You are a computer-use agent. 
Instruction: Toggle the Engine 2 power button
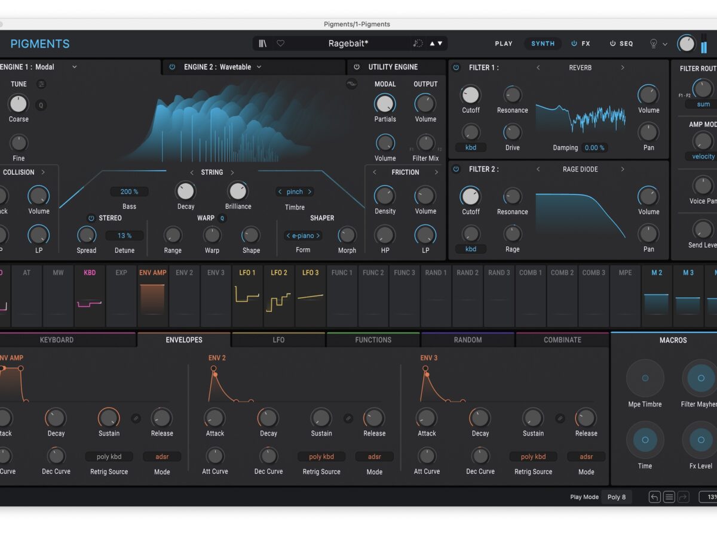pyautogui.click(x=172, y=67)
